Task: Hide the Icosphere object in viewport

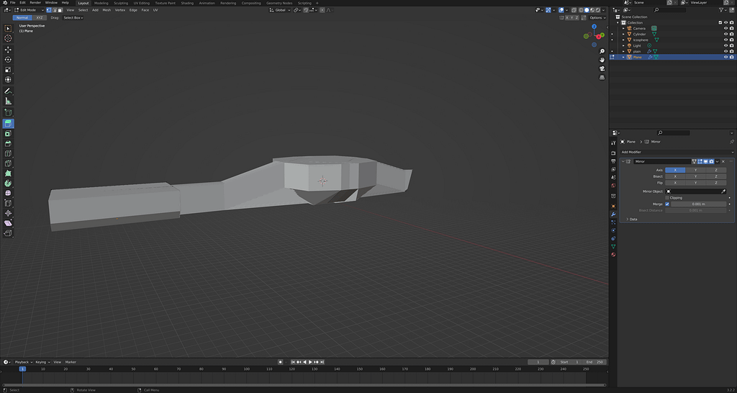Action: pyautogui.click(x=725, y=40)
